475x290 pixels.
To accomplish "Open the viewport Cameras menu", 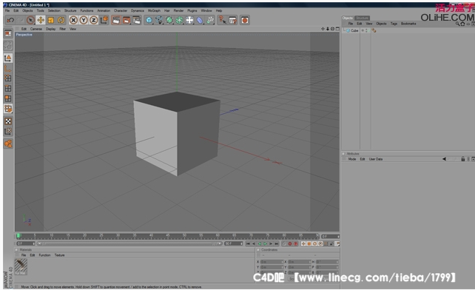I will point(36,29).
